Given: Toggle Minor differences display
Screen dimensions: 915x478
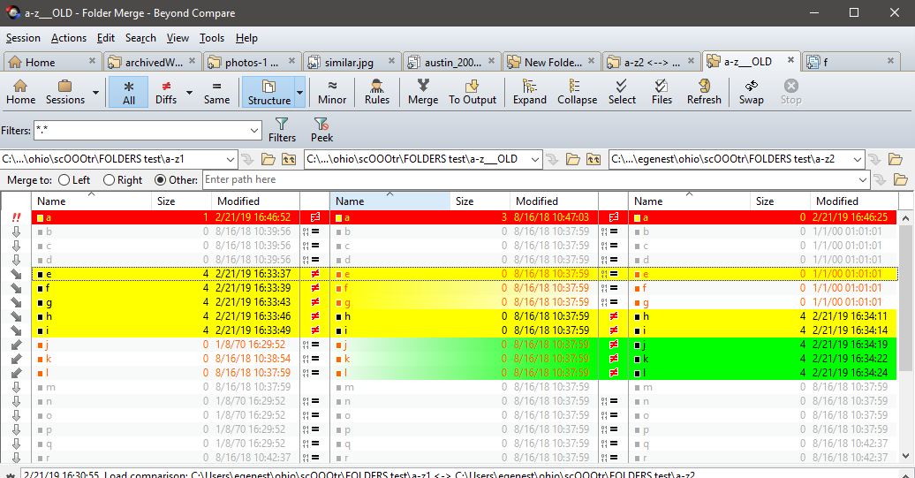Looking at the screenshot, I should (x=332, y=92).
